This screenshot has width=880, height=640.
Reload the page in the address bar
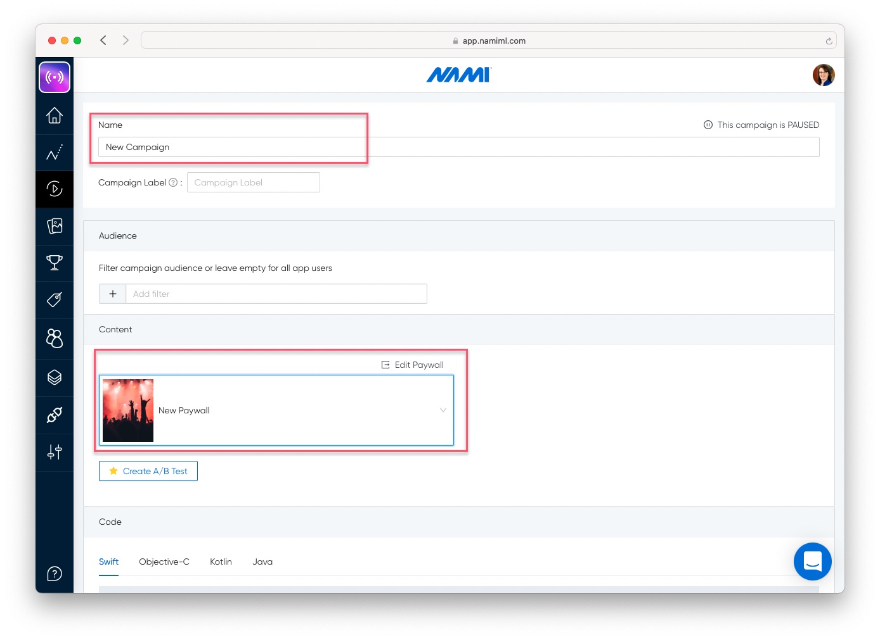click(x=829, y=41)
